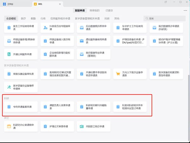Select the 科研 category tab in filter bar
This screenshot has width=190, height=143.
[x=107, y=19]
